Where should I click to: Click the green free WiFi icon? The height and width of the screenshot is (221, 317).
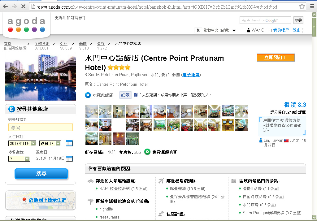[x=147, y=152]
